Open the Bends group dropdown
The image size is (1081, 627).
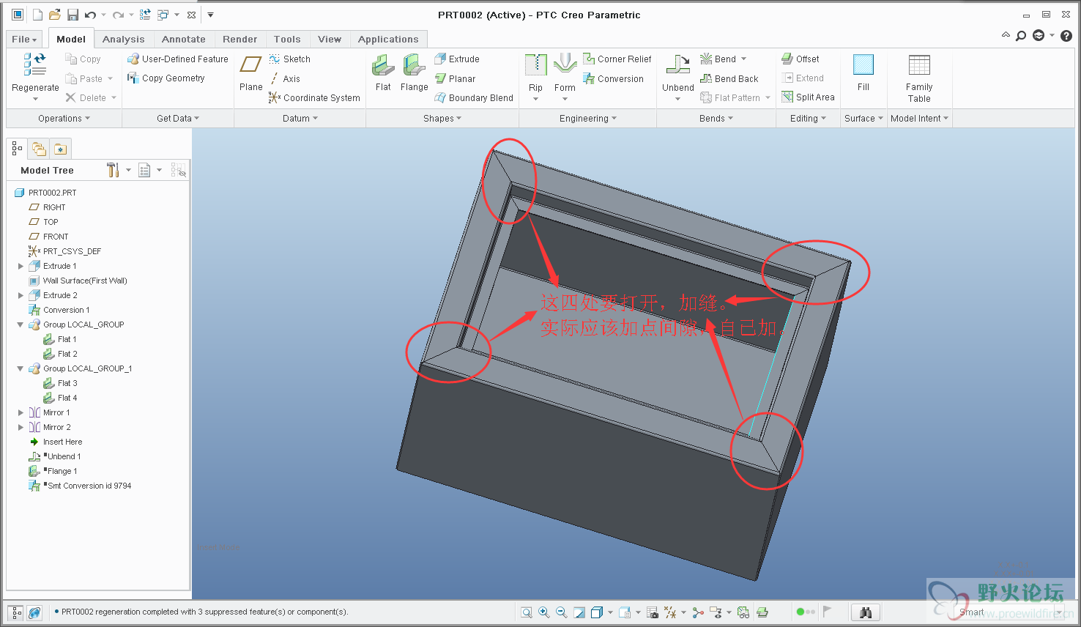coord(716,118)
